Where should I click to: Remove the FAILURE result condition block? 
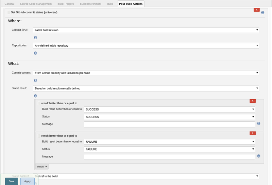[253, 133]
